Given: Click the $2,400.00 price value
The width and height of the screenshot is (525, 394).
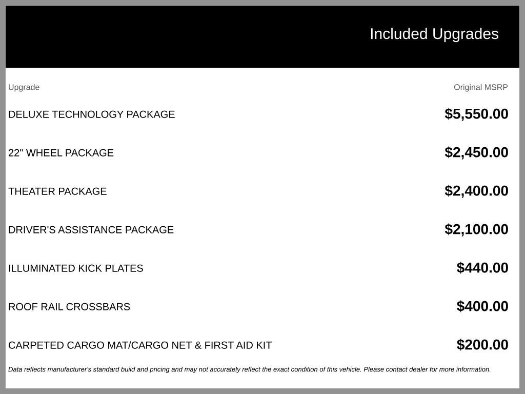Looking at the screenshot, I should coord(476,191).
